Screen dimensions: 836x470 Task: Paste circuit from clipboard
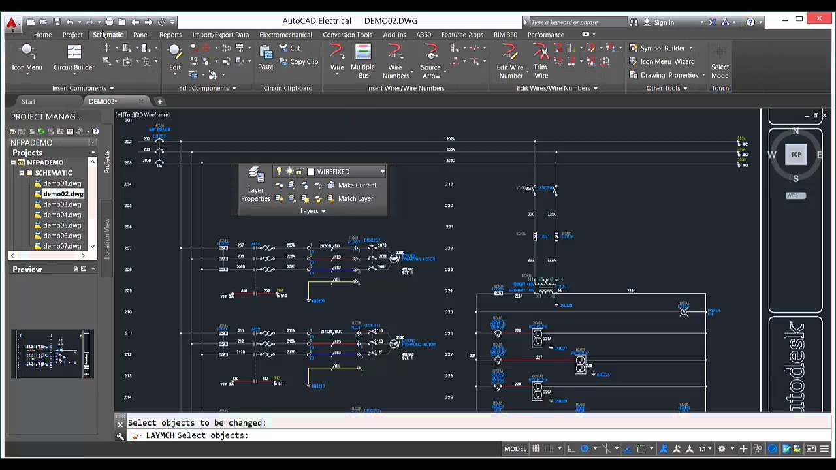(x=266, y=57)
